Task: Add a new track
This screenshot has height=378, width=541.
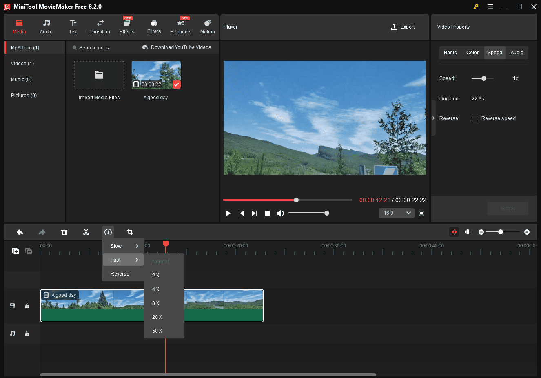Action: pos(16,251)
